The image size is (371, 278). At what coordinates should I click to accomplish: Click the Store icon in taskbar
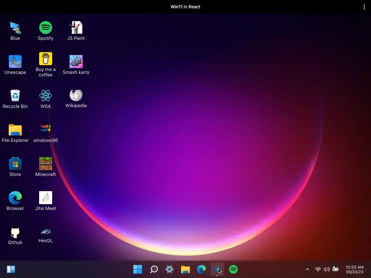(x=217, y=269)
